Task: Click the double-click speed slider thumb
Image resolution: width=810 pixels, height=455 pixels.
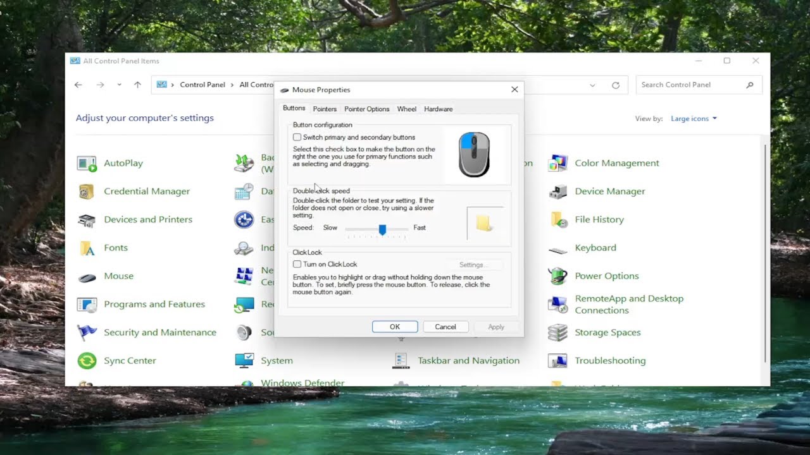Action: click(382, 230)
